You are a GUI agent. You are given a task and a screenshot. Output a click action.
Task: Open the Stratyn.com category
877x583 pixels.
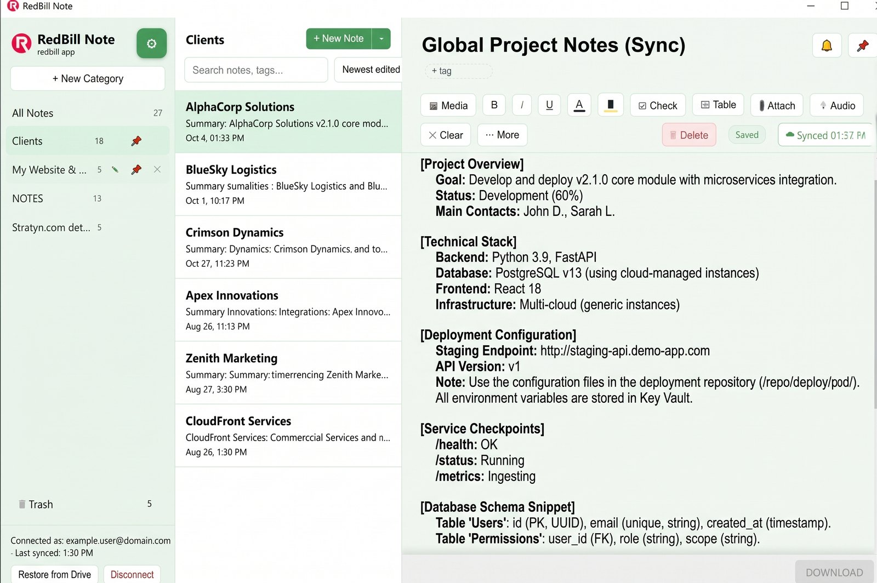(x=88, y=227)
